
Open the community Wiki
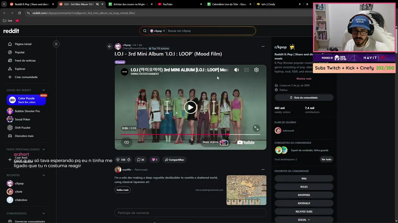tap(304, 178)
